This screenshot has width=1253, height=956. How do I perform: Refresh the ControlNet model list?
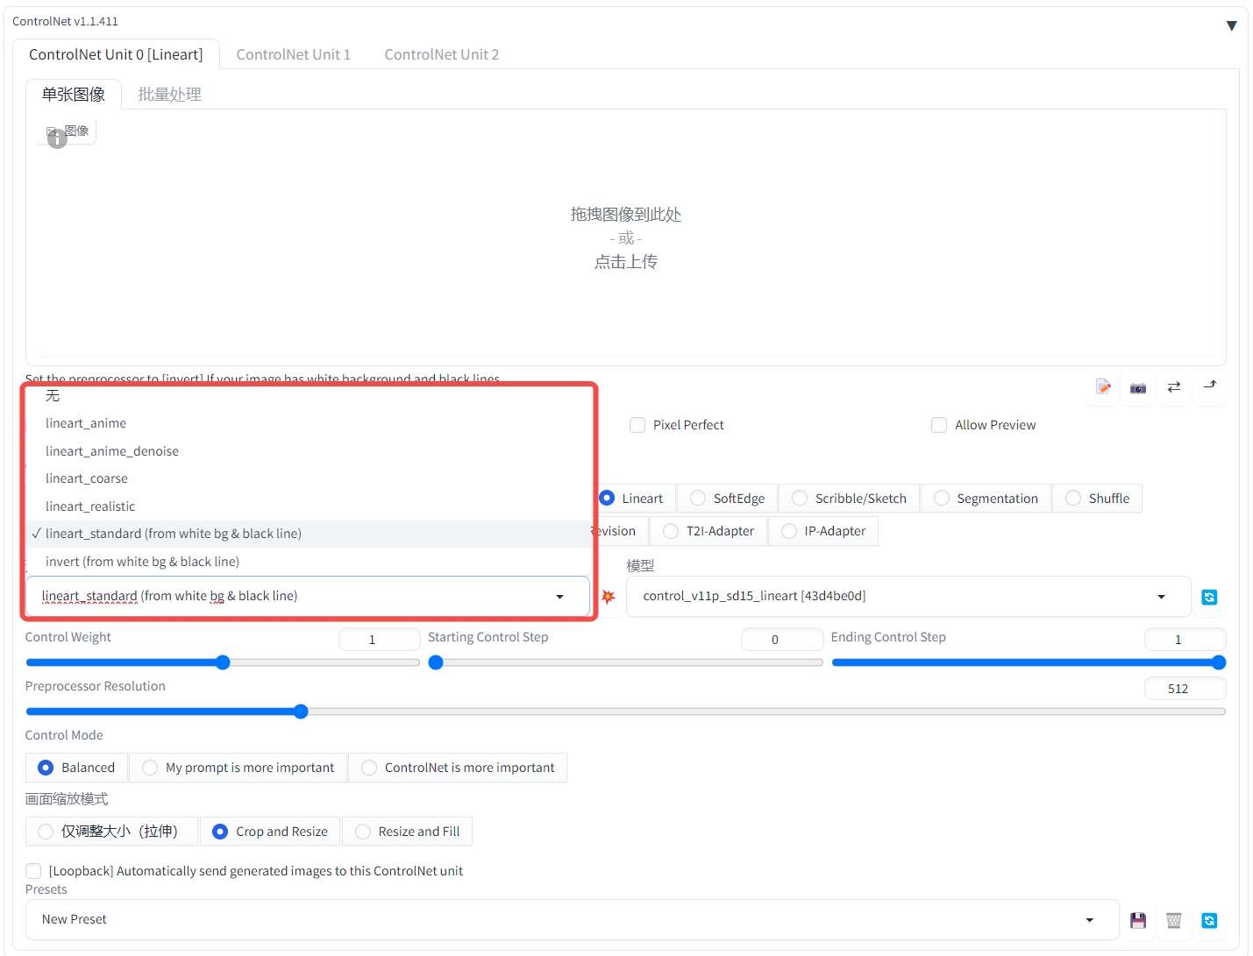[1209, 598]
